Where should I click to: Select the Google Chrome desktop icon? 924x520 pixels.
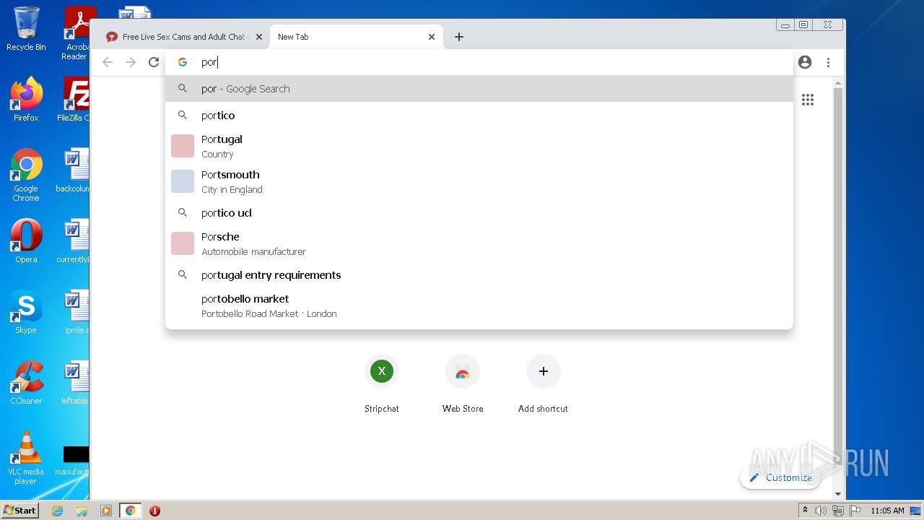click(x=26, y=175)
